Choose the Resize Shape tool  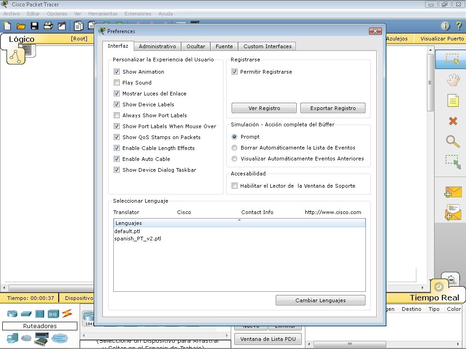[x=453, y=162]
